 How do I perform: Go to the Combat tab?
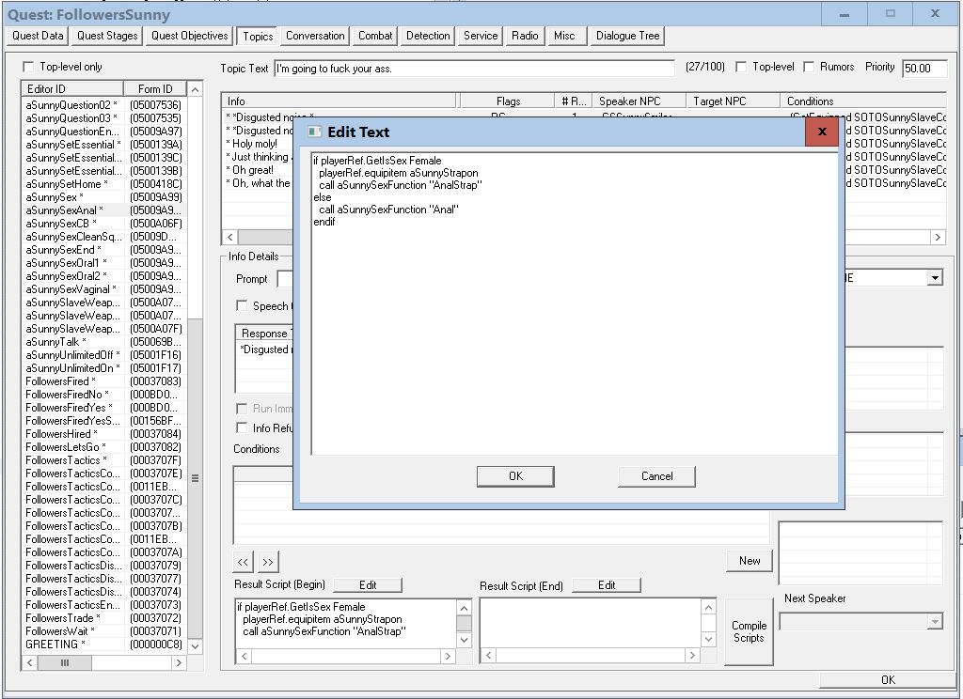point(375,36)
